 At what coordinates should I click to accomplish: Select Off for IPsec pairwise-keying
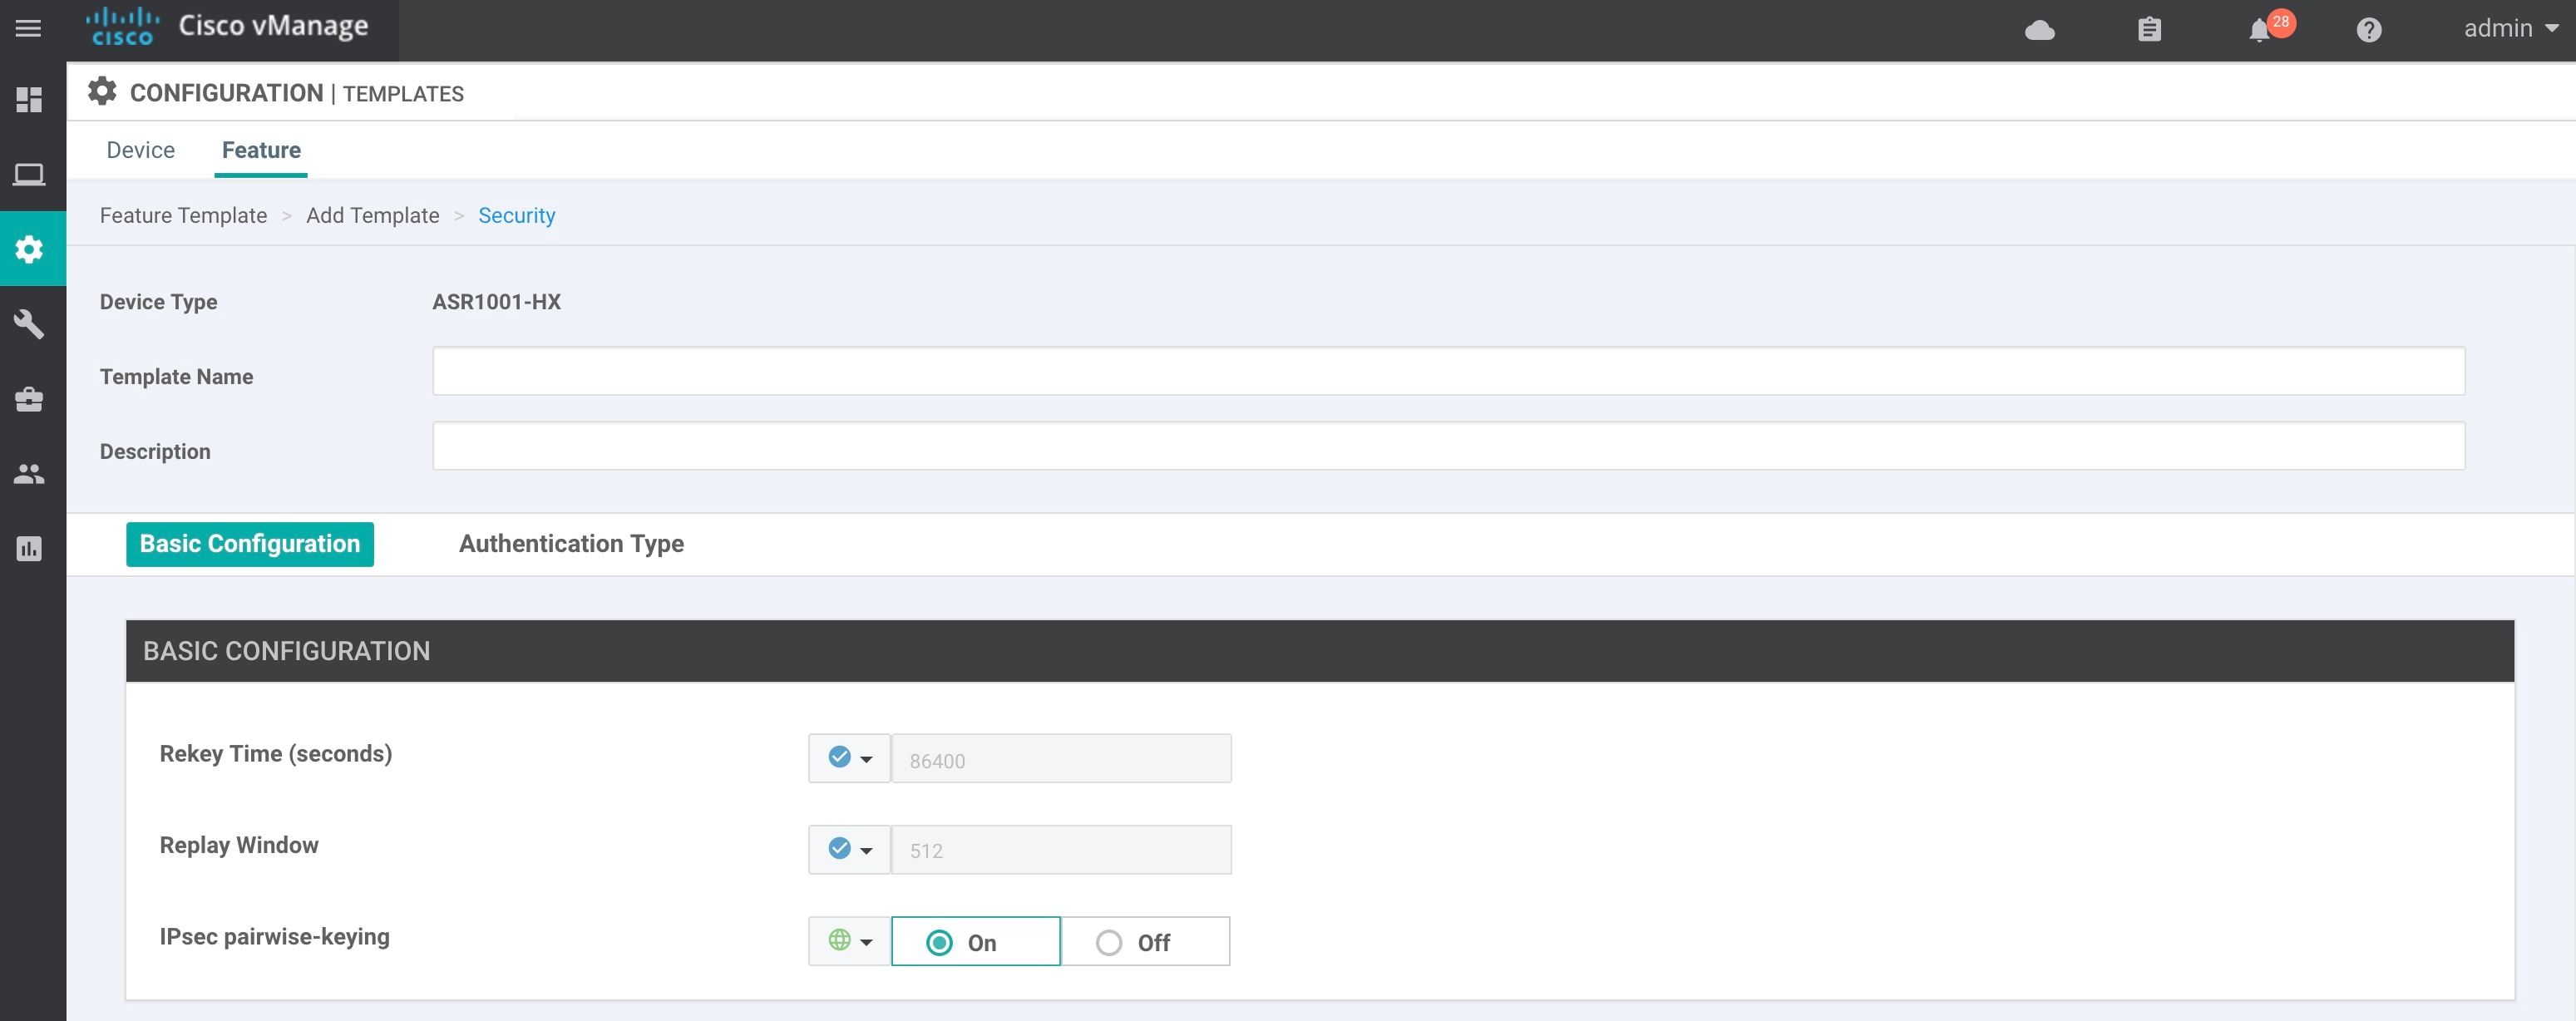(1146, 941)
